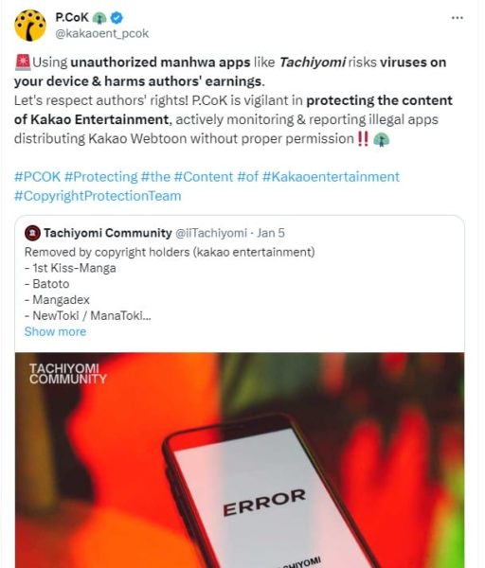This screenshot has width=485, height=568.
Task: Open the @kakaoent_pcok handle
Action: (x=102, y=33)
